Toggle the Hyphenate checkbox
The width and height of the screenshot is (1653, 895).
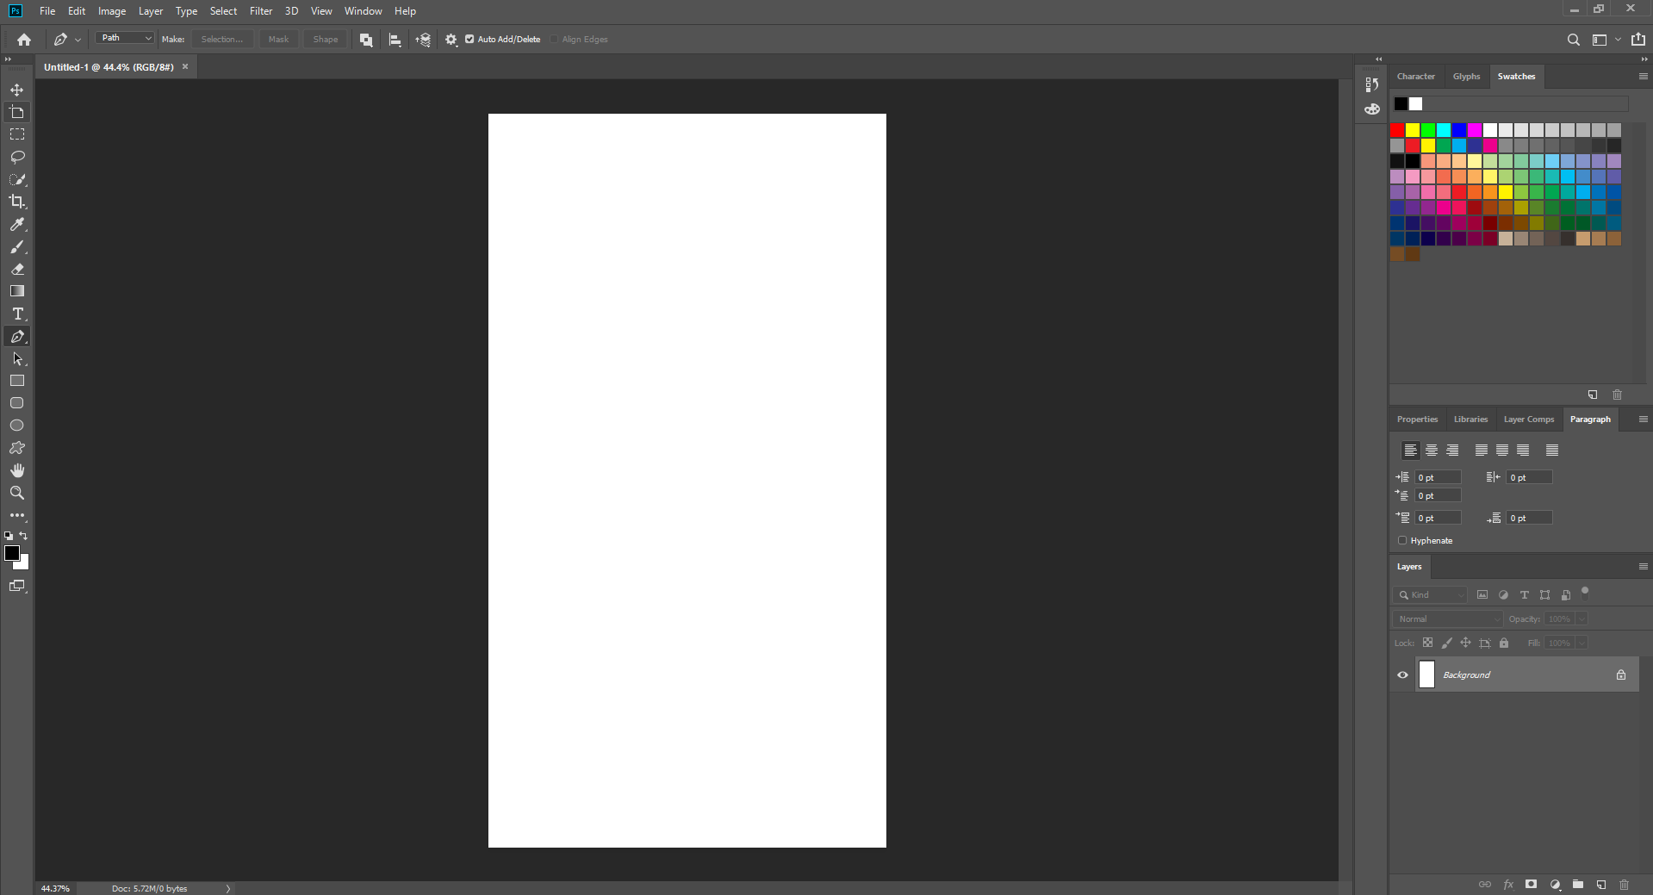click(1402, 540)
